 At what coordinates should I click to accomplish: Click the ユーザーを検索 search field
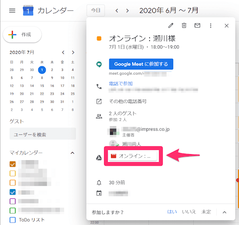(x=43, y=134)
